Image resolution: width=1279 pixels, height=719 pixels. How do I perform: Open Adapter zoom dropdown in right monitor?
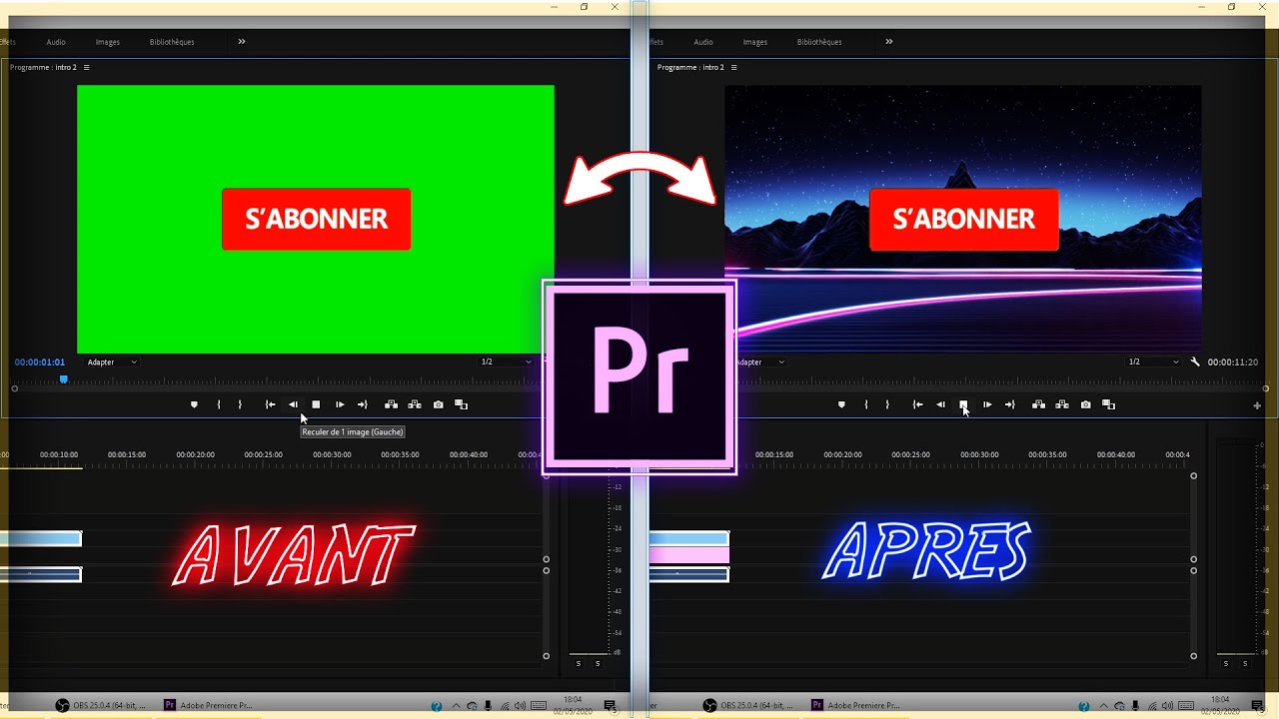pos(761,361)
